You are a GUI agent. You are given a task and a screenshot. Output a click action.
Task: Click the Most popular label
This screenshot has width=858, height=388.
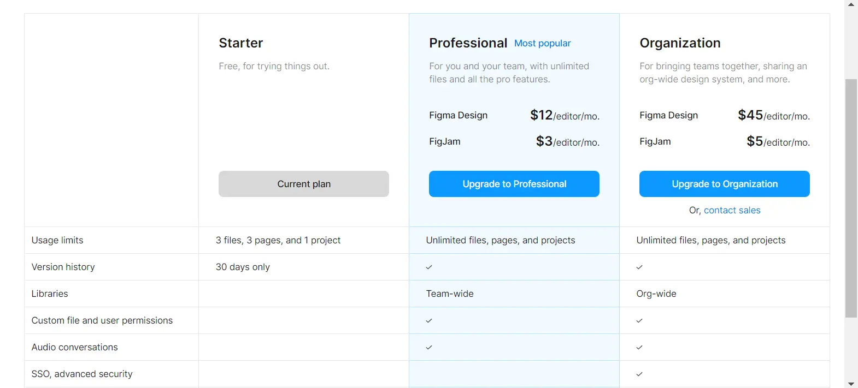pyautogui.click(x=542, y=43)
